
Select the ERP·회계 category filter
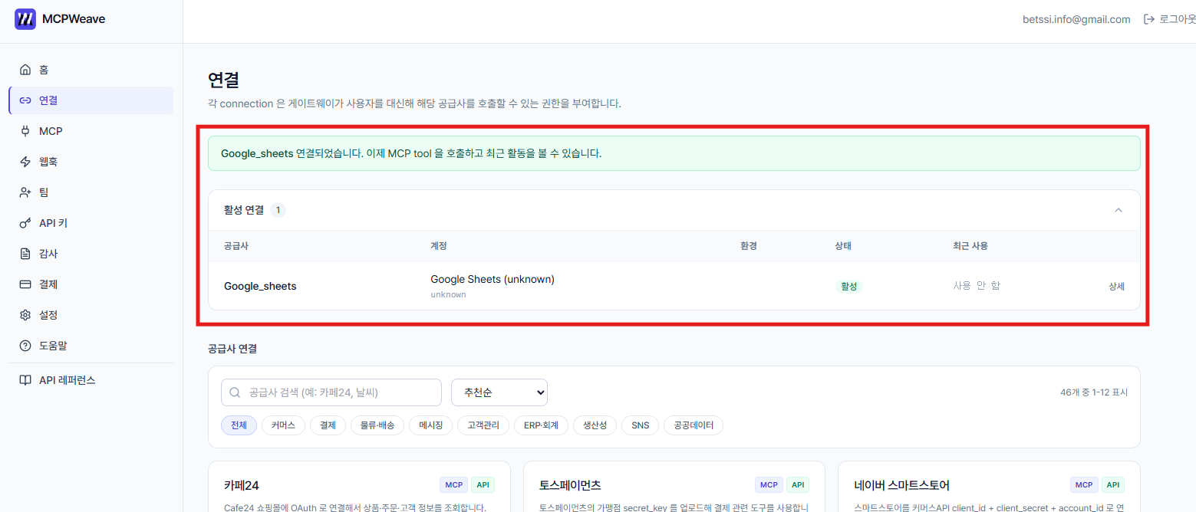pos(541,425)
